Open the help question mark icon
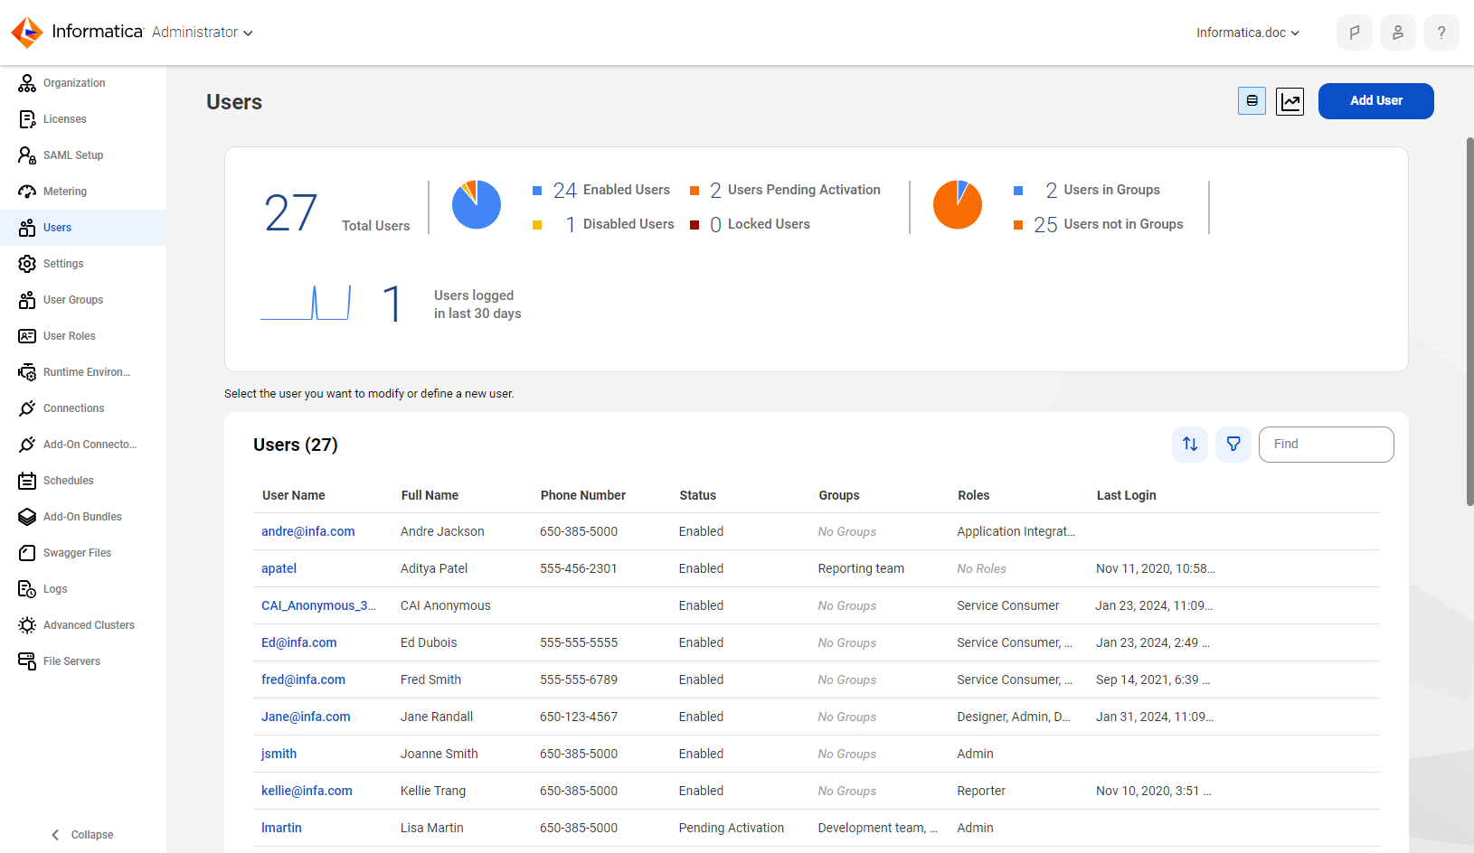The height and width of the screenshot is (853, 1474). pyautogui.click(x=1441, y=33)
